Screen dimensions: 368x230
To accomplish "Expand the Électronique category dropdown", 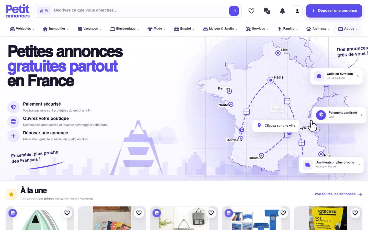I will coord(125,29).
